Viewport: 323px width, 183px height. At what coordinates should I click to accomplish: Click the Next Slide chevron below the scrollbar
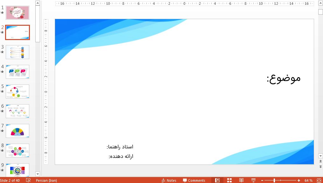(320, 167)
